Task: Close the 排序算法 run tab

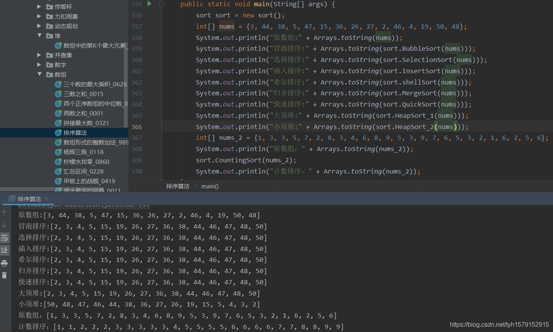Action: click(x=47, y=199)
